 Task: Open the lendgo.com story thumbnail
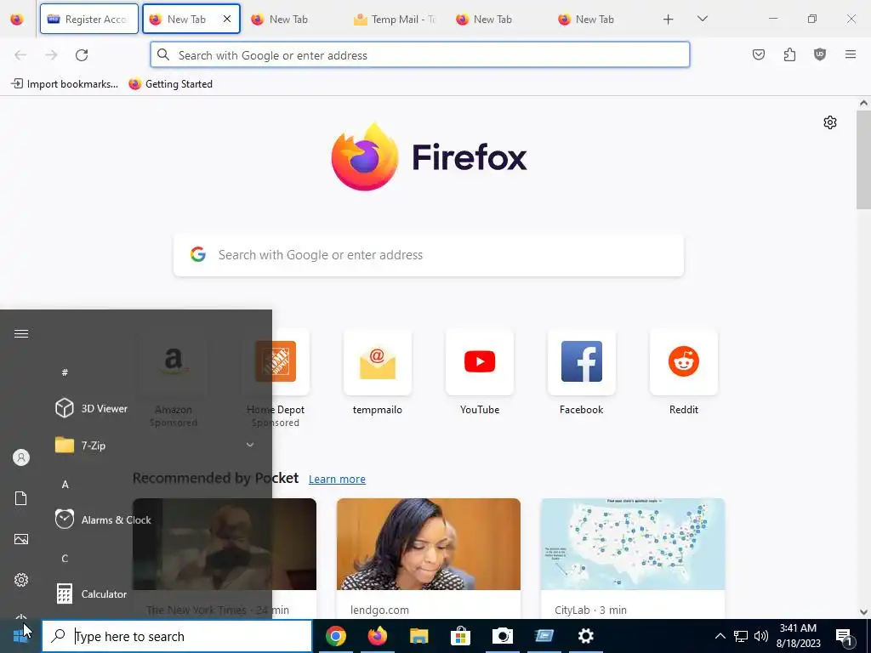429,544
